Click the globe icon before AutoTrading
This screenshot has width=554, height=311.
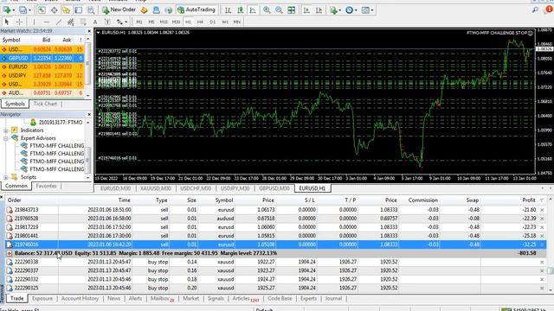tap(168, 10)
